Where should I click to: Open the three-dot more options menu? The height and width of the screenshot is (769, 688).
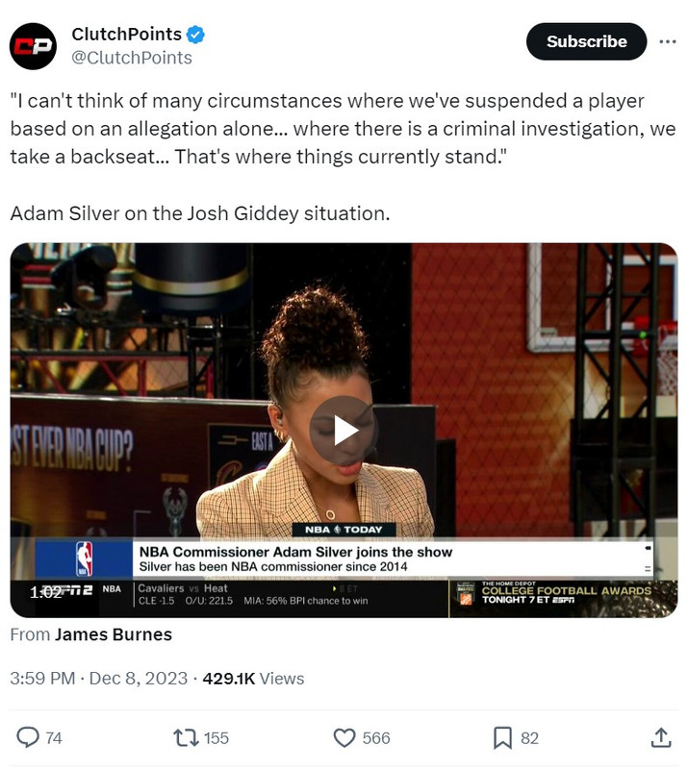(x=668, y=41)
